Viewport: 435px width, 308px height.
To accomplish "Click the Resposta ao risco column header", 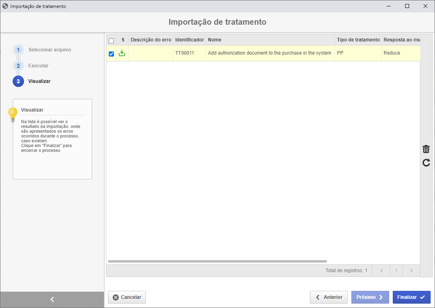I will click(x=401, y=40).
